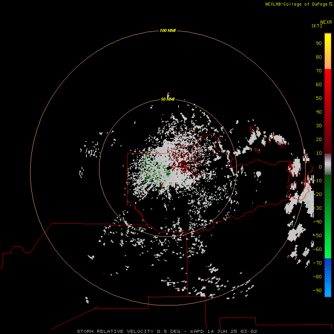Click the 0 knot scale label
The image size is (334, 334).
320,167
